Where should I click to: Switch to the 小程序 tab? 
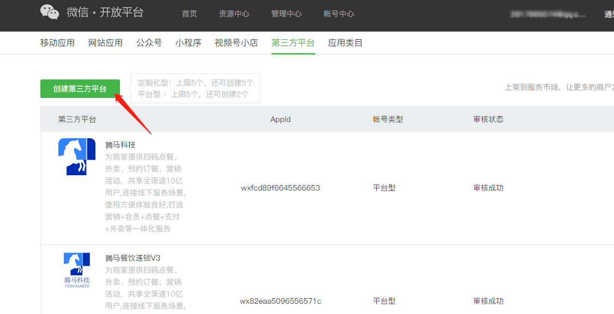coord(188,42)
